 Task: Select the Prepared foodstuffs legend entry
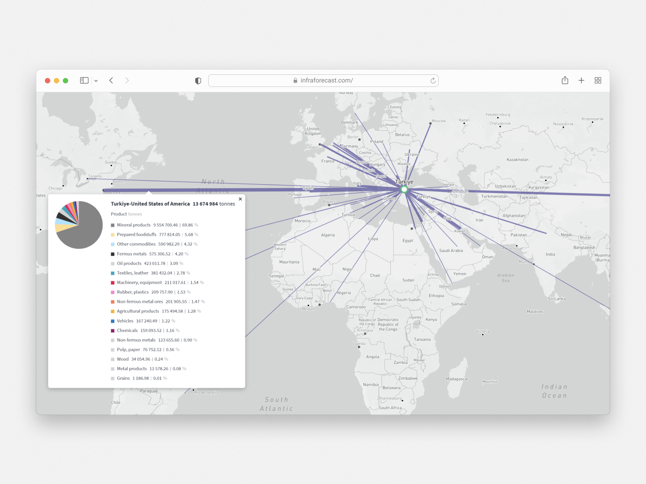pyautogui.click(x=137, y=235)
